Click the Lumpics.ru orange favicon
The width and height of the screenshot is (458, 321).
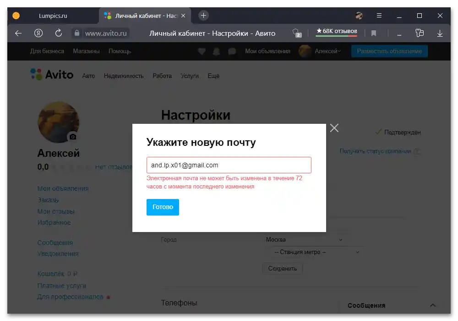point(16,16)
